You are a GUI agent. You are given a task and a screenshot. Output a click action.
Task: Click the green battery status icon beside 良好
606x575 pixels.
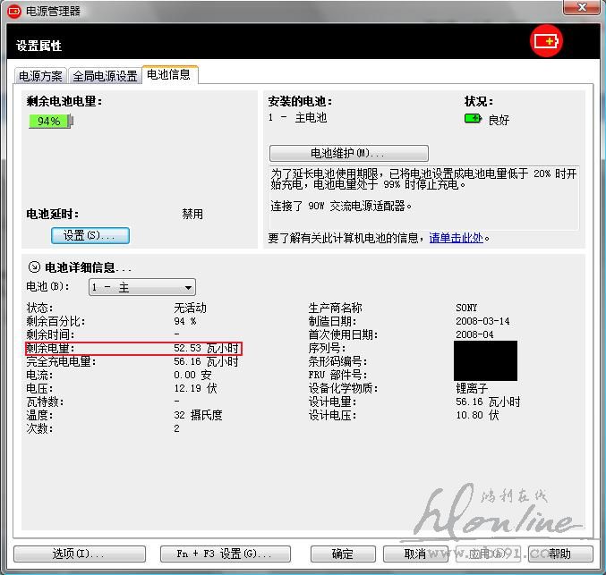[473, 118]
